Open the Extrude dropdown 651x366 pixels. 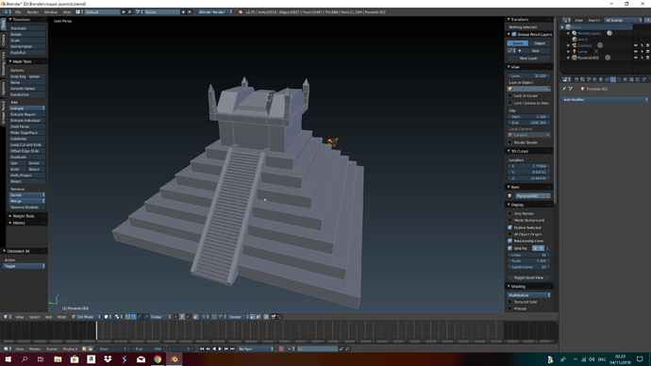click(x=27, y=108)
